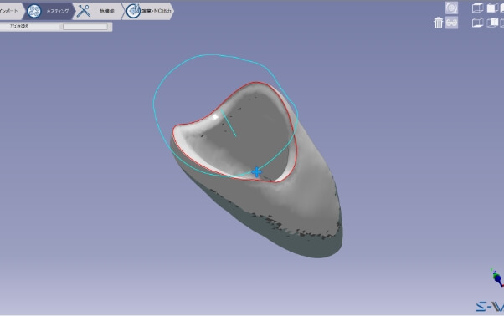Select top-face wireframe cube view icon
This screenshot has width=504, height=316.
coord(478,8)
